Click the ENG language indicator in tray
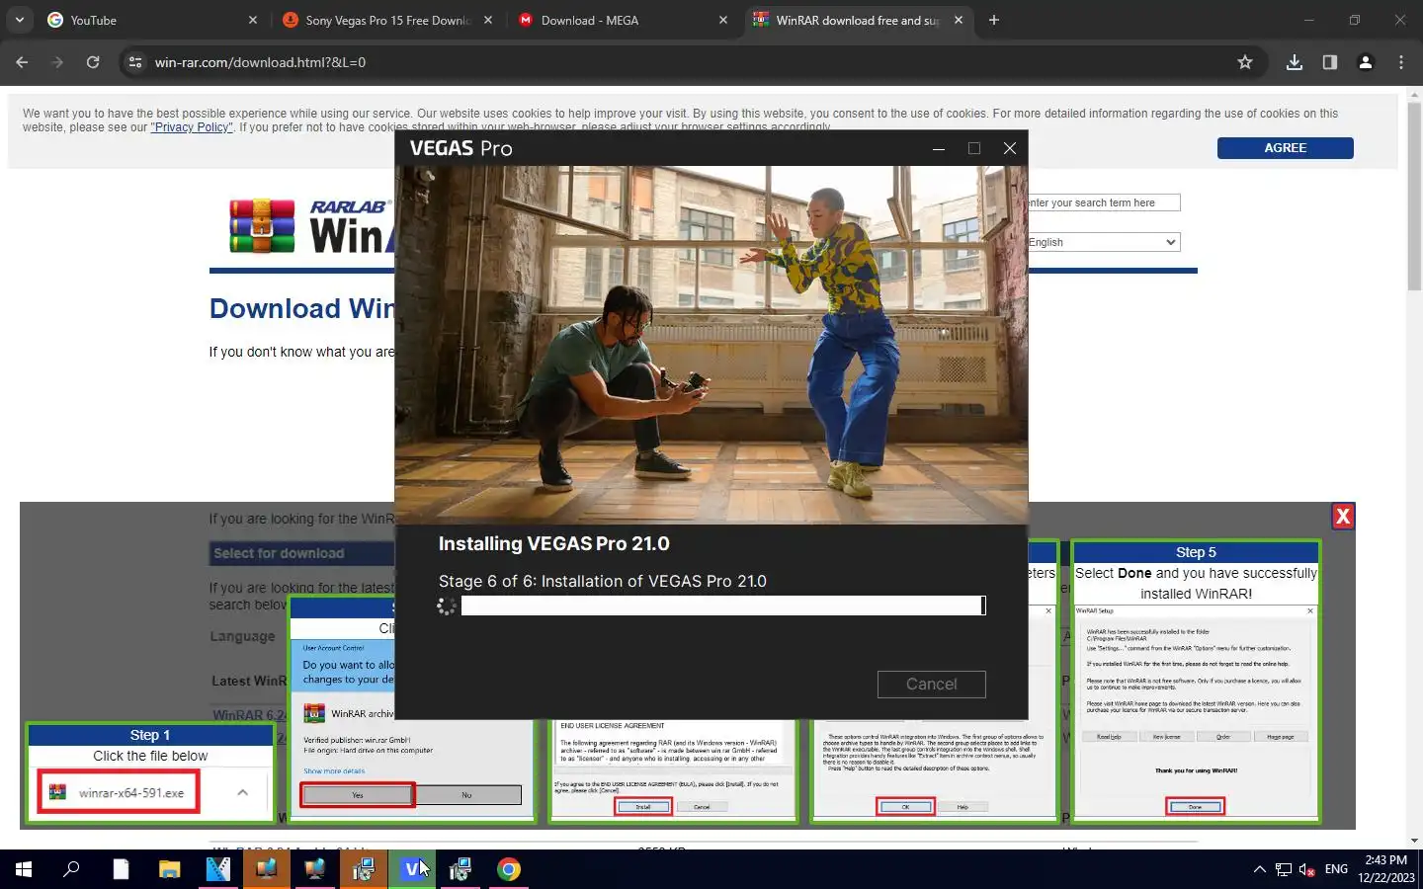The image size is (1423, 889). tap(1336, 869)
